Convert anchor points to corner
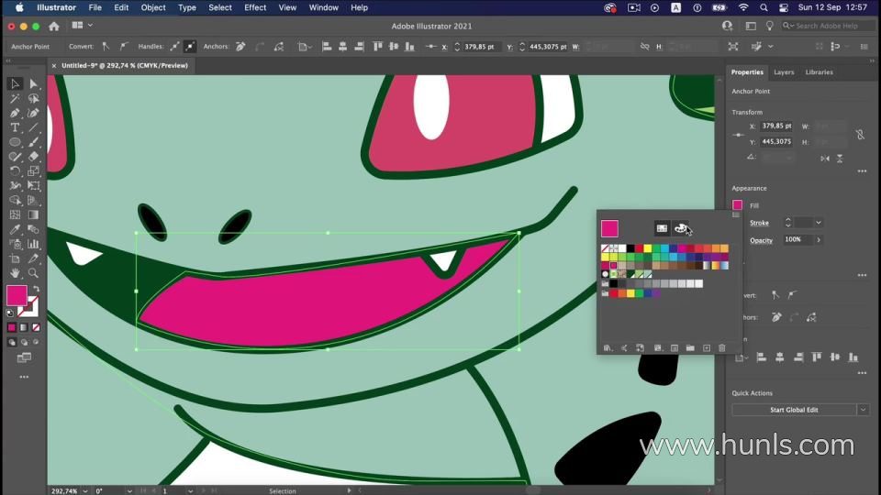Screen dimensions: 881x495 coord(106,47)
